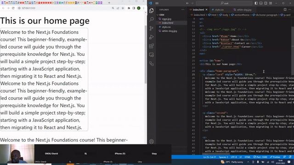294x165 pixels.
Task: Click the Port: 5500 Live Server status
Action: 260,157
